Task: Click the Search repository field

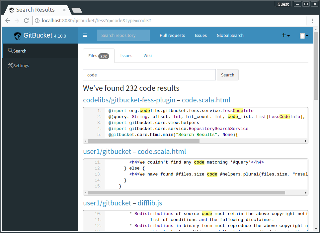Action: click(123, 35)
